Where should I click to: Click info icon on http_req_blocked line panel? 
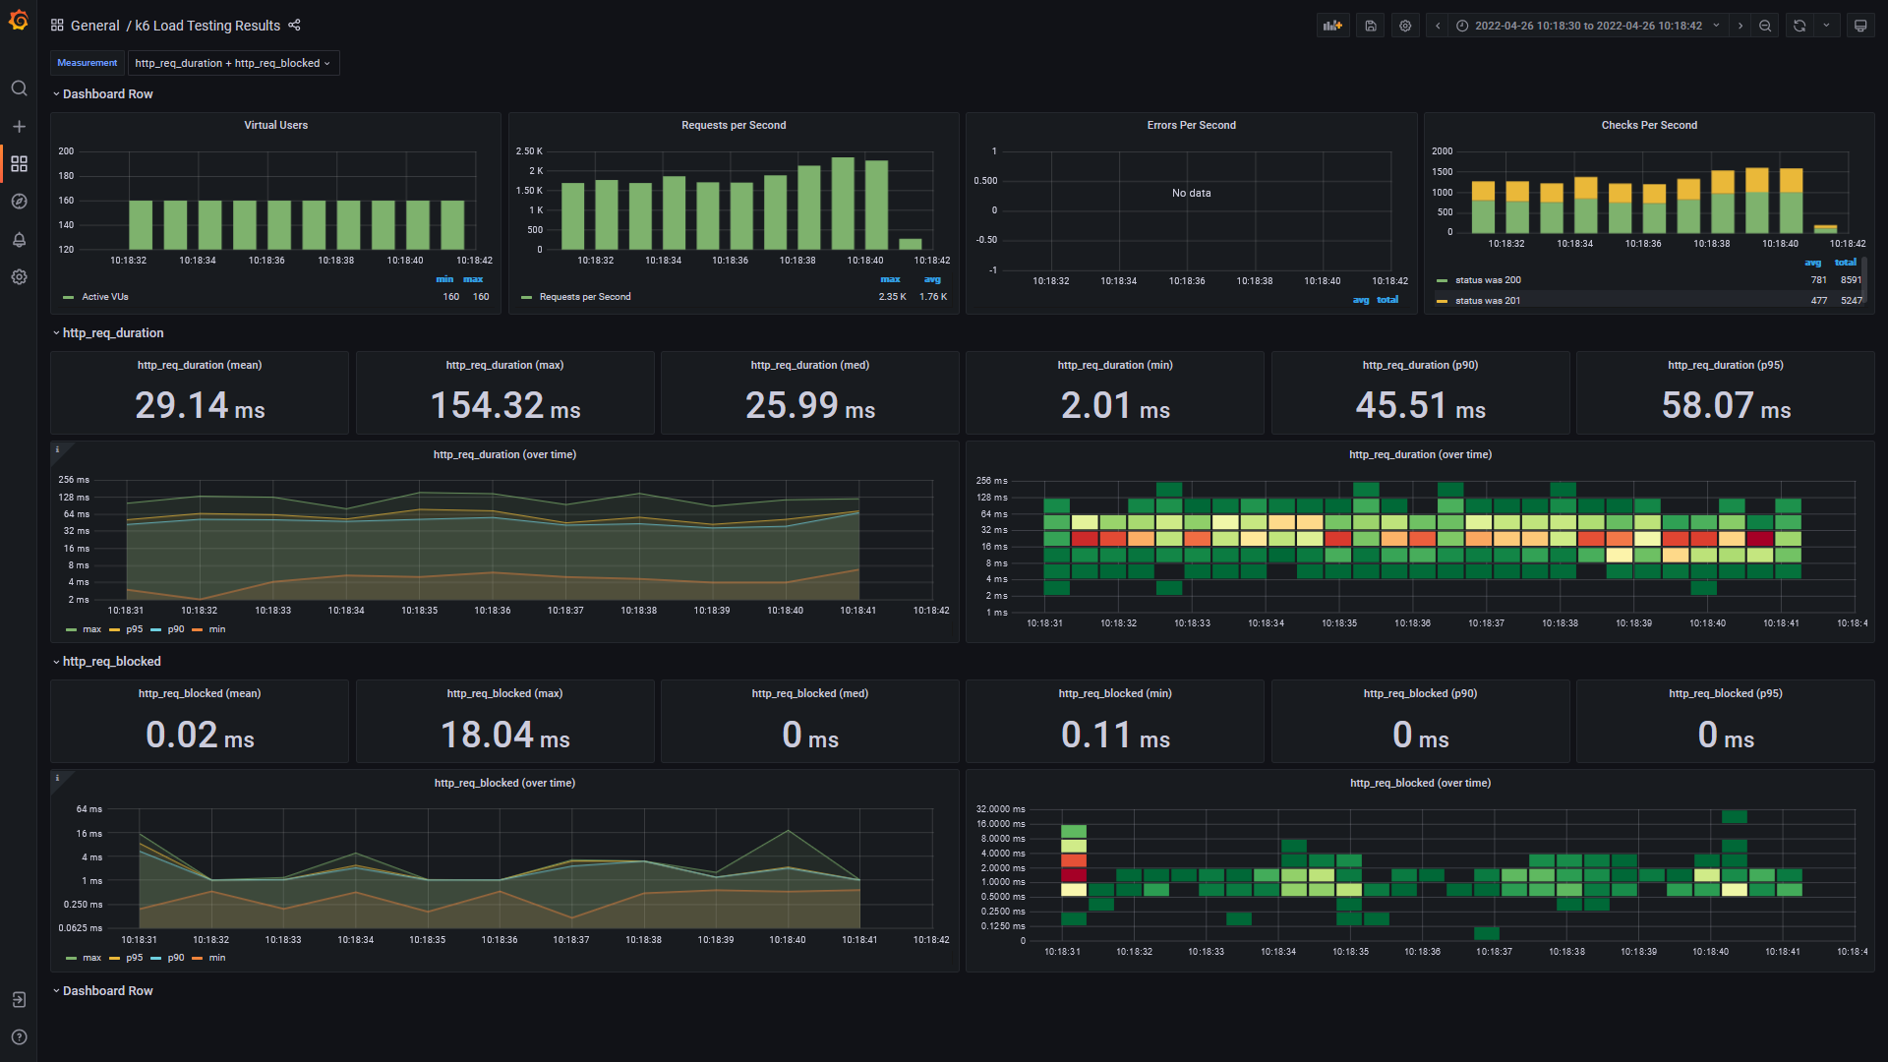57,778
